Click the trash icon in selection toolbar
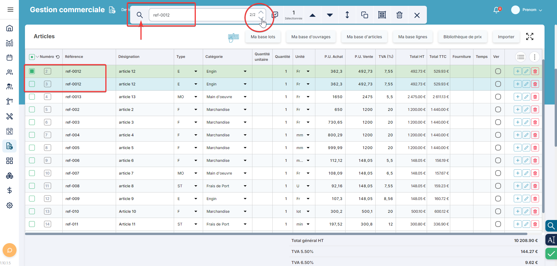 [399, 15]
